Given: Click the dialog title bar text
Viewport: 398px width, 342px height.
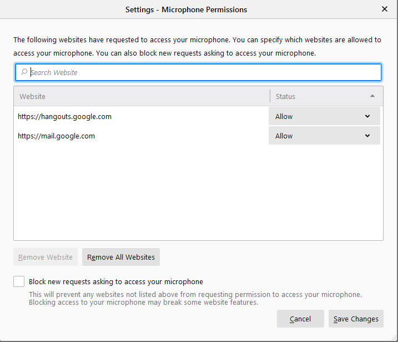Looking at the screenshot, I should click(186, 9).
